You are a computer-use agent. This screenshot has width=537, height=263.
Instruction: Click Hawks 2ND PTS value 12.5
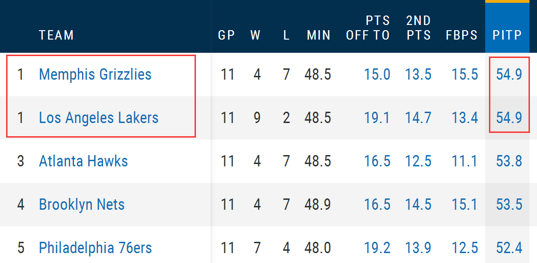[418, 161]
